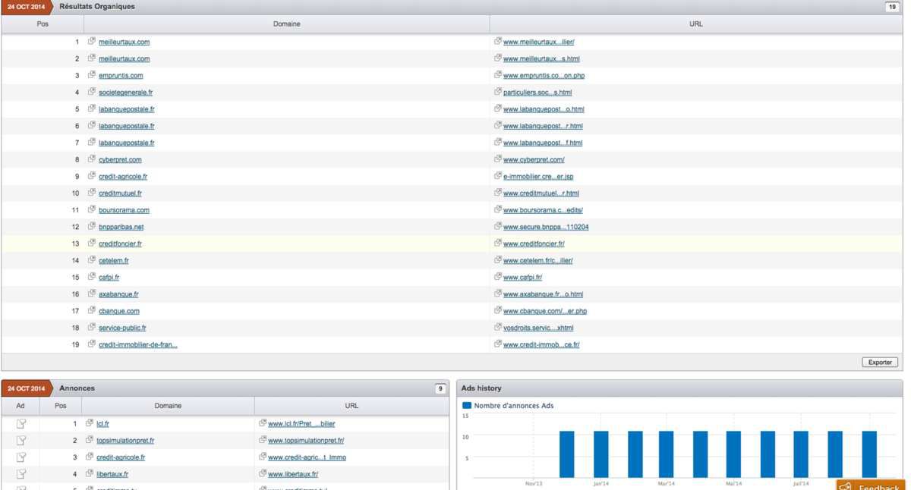Open external-link icon before www.secure.bnppa...110204 URL
Viewport: 911px width, 490px height.
[498, 226]
